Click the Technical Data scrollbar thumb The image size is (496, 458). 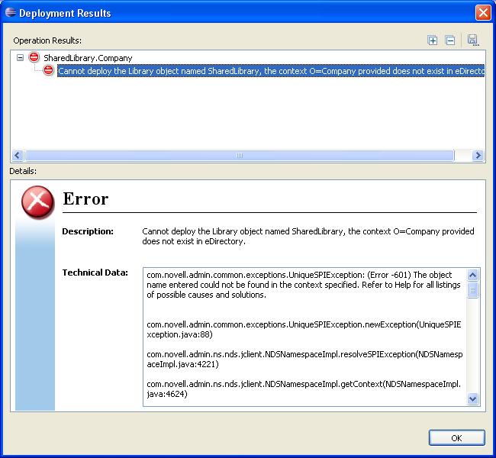[472, 290]
